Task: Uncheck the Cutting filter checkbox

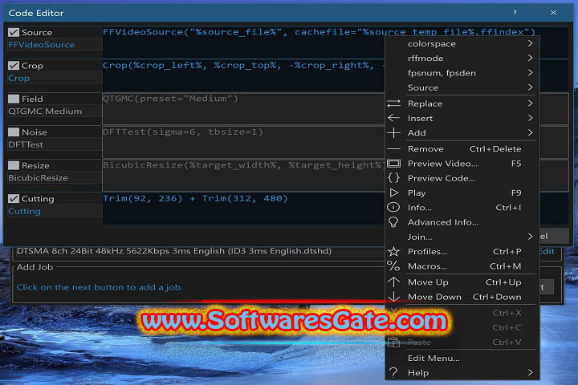Action: 14,199
